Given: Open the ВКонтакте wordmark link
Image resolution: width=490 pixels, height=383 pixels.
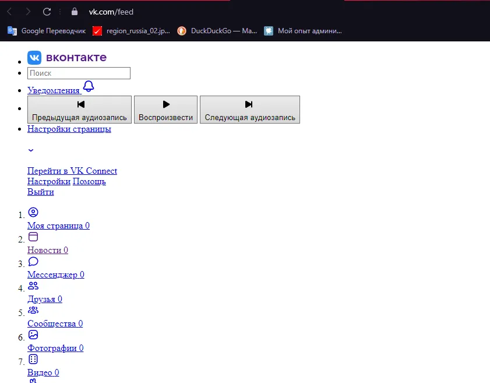Looking at the screenshot, I should tap(76, 58).
